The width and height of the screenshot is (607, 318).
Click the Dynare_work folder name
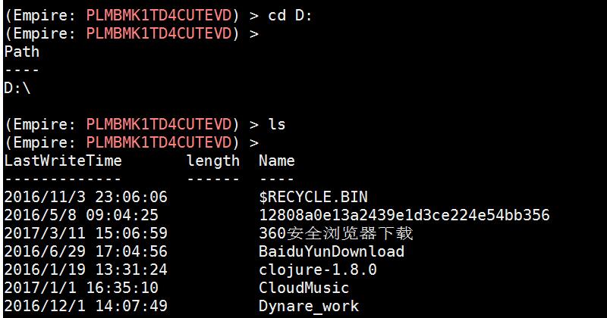click(309, 306)
